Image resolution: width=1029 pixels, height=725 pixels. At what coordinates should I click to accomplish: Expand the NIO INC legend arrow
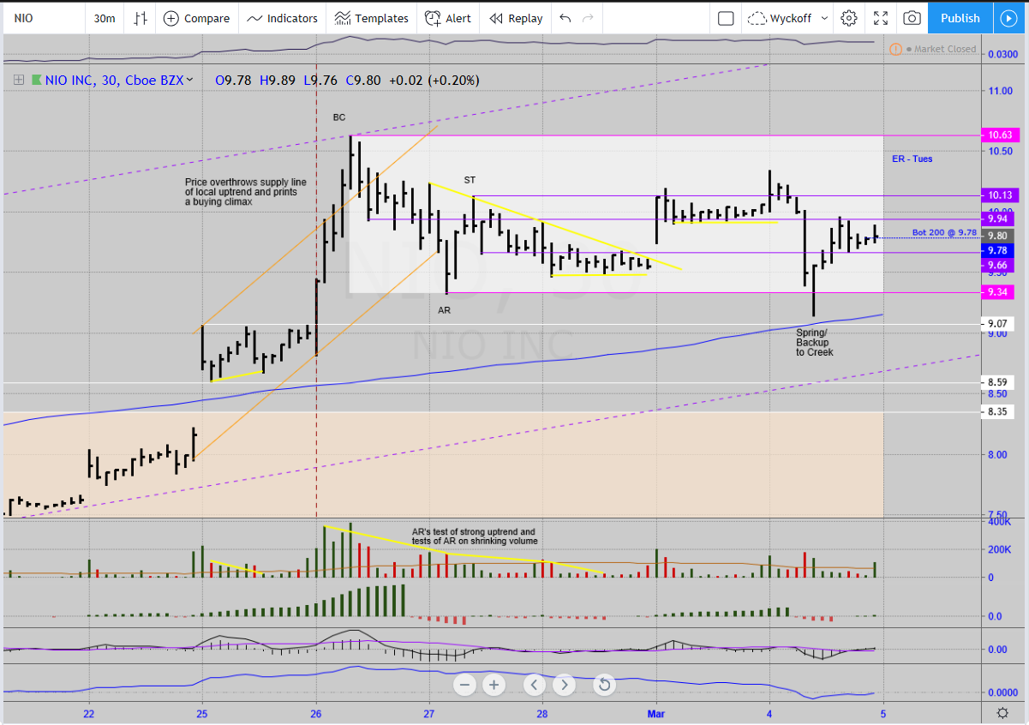[189, 80]
